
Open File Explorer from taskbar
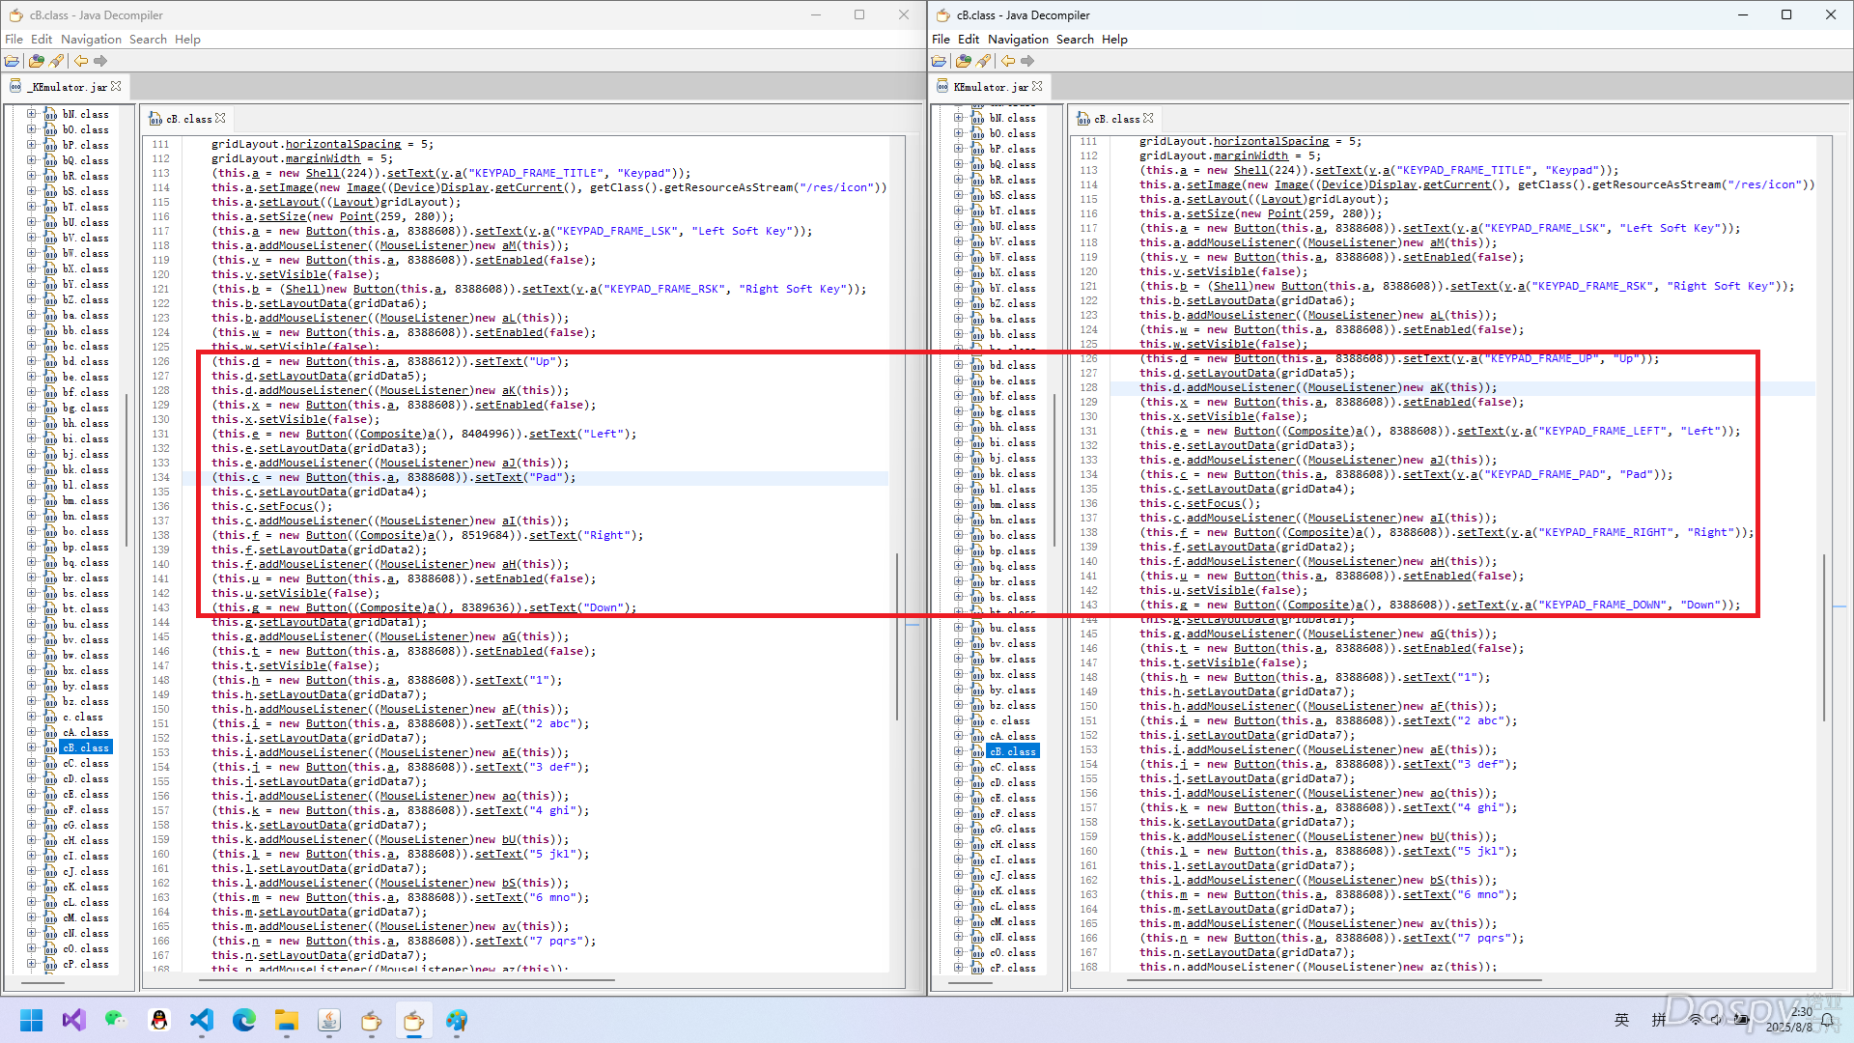click(287, 1020)
